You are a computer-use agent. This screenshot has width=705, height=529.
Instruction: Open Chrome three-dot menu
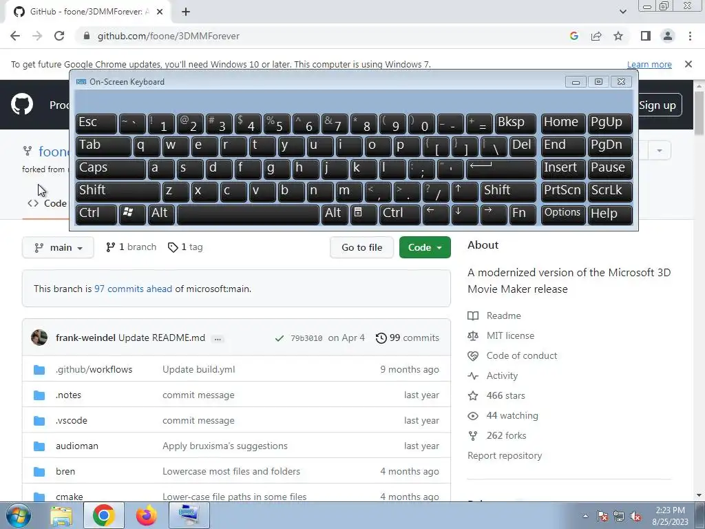(690, 36)
